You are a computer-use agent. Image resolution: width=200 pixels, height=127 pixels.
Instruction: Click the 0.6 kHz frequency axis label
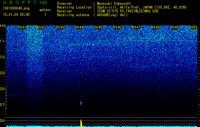3,121
